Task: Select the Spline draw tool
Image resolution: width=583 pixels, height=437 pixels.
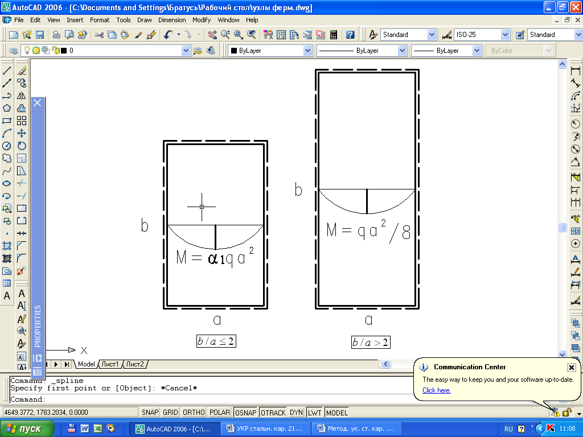Action: tap(7, 171)
